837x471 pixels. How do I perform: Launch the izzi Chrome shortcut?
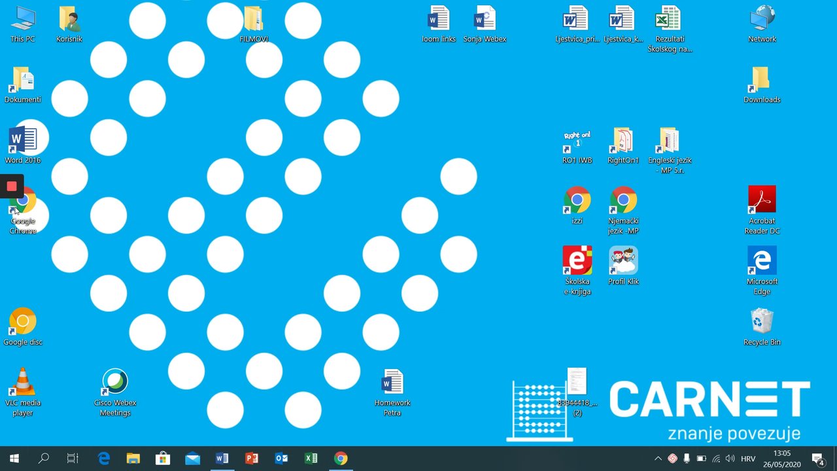point(577,206)
